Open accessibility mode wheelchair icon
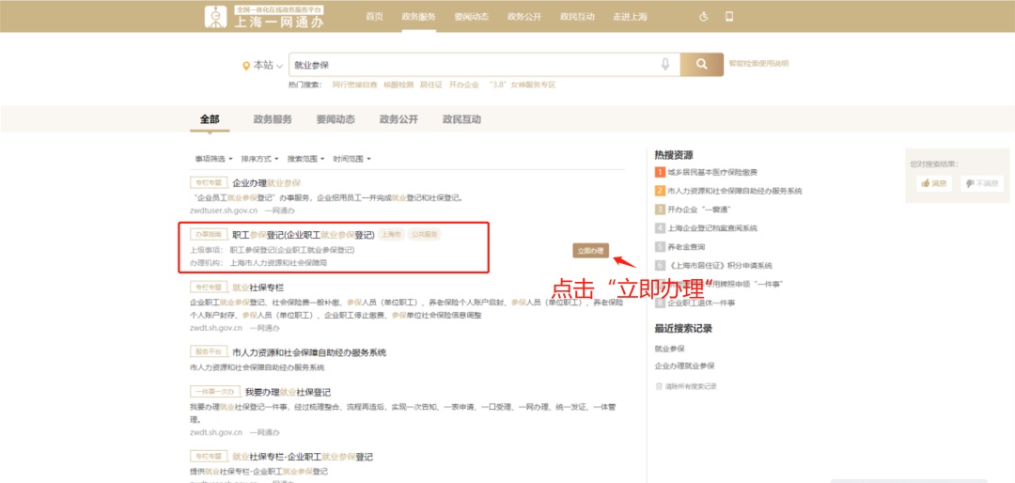The height and width of the screenshot is (483, 1015). (x=704, y=16)
